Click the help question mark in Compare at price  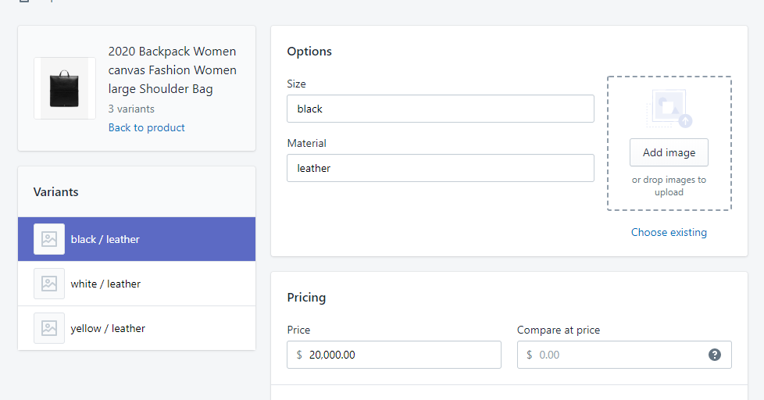(714, 355)
